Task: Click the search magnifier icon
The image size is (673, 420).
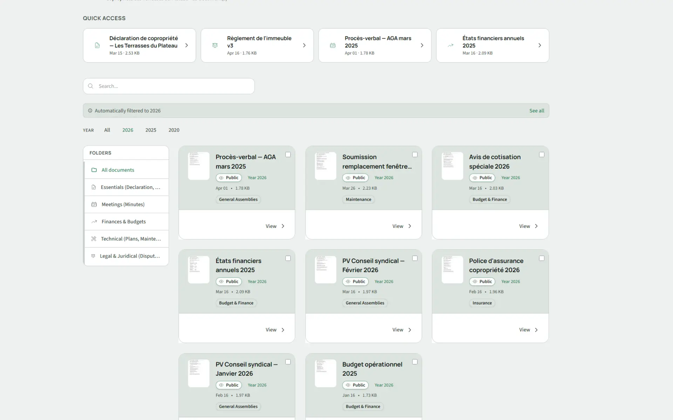Action: point(90,86)
